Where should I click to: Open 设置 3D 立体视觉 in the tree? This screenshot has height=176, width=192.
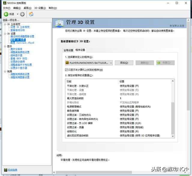click(20, 27)
